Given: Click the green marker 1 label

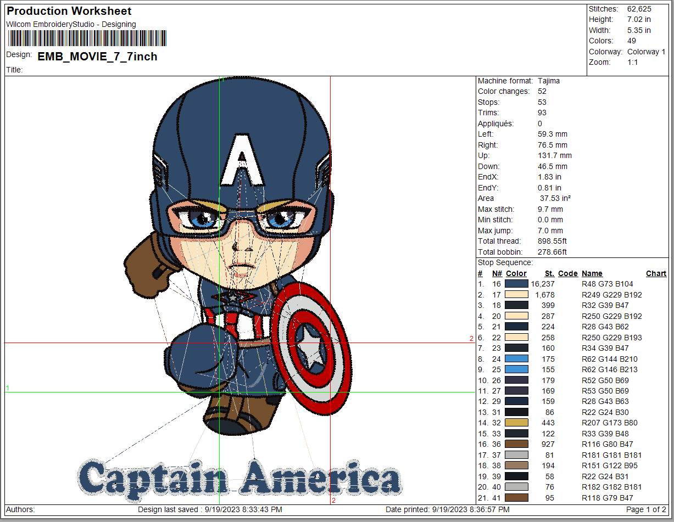Looking at the screenshot, I should (x=8, y=388).
